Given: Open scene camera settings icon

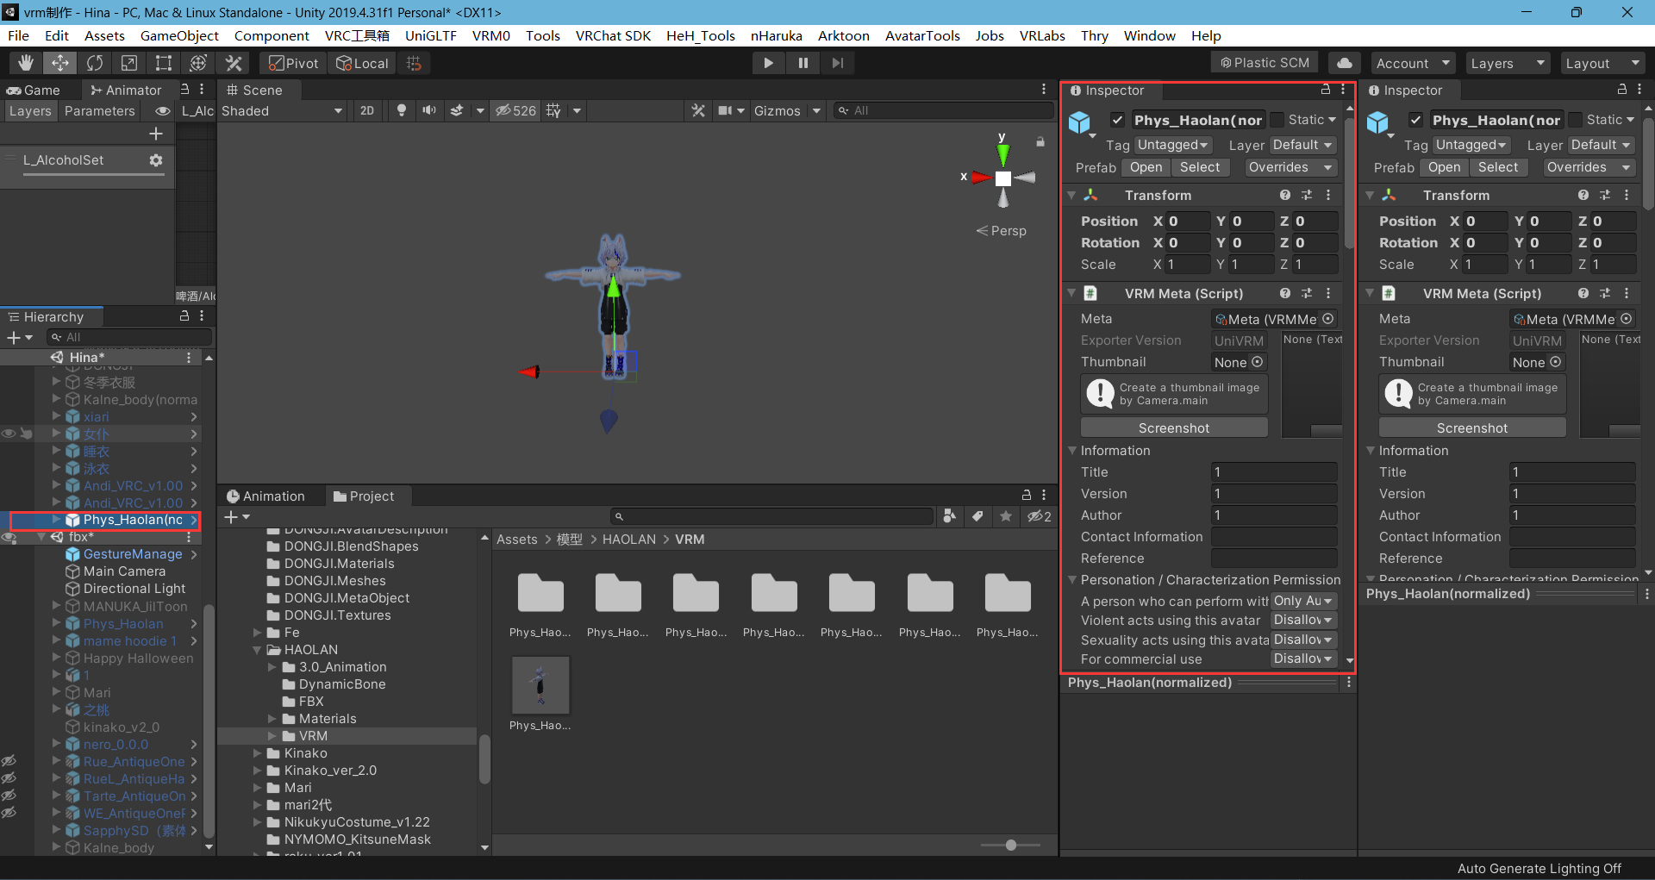Looking at the screenshot, I should click(725, 110).
